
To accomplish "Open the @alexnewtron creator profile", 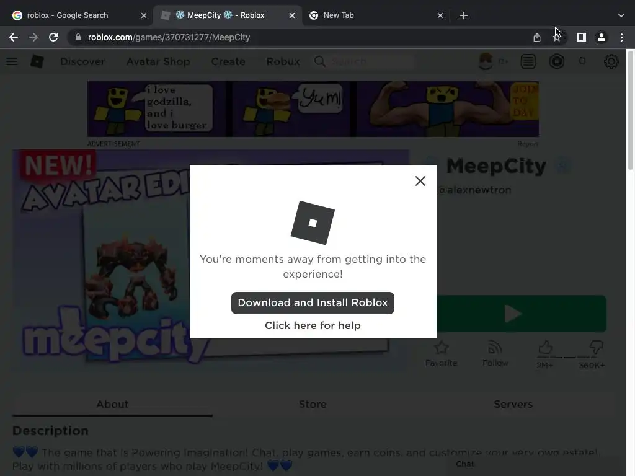I will (x=474, y=190).
